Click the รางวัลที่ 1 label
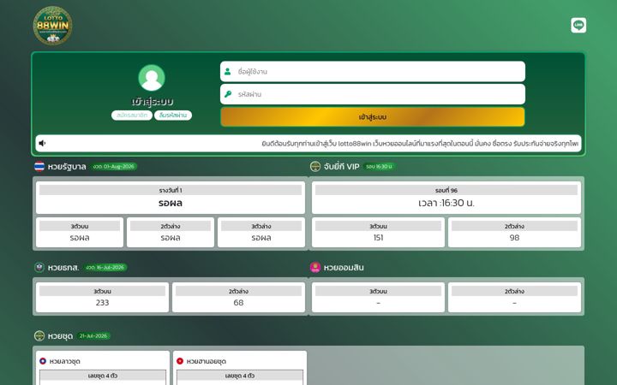This screenshot has height=385, width=617. point(171,190)
